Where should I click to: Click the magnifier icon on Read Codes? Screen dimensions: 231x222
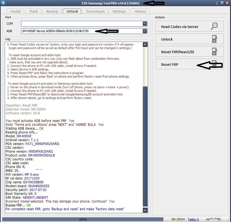click(x=215, y=26)
